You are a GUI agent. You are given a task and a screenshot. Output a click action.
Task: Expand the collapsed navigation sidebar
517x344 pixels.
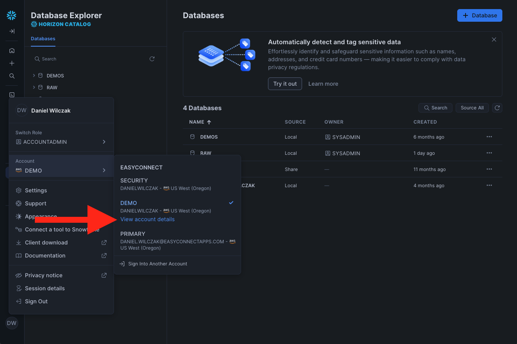12,31
